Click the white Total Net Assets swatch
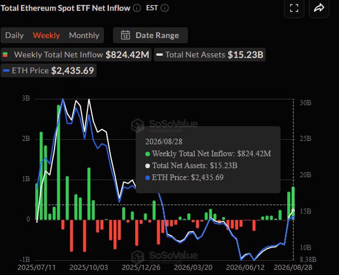This screenshot has width=339, height=275. (160, 55)
